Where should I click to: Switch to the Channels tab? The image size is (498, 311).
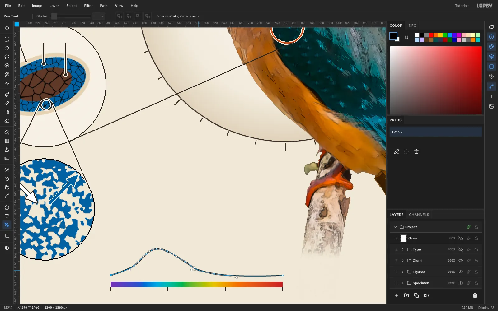tap(419, 215)
